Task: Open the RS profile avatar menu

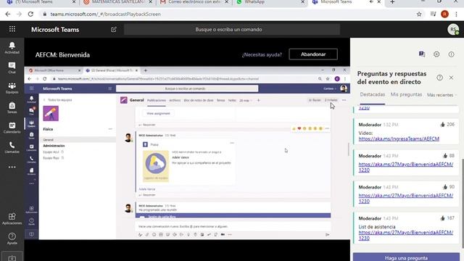Action: click(453, 29)
